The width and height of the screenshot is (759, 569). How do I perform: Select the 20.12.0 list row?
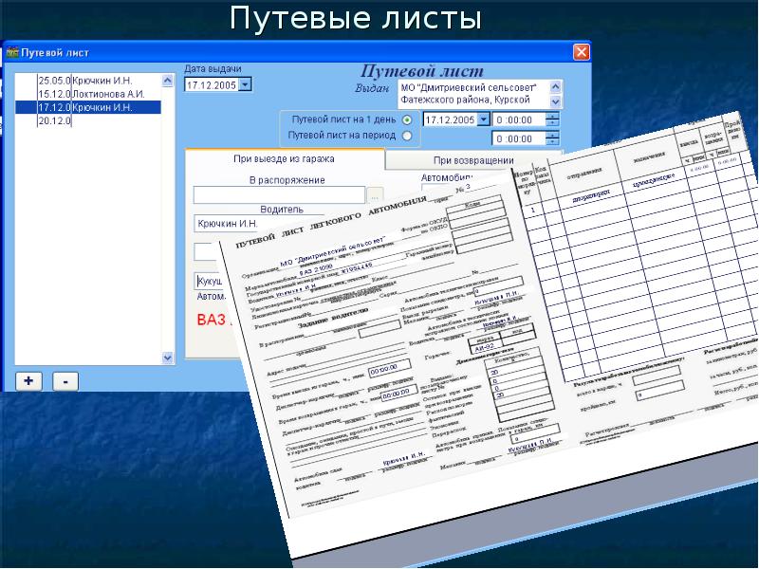coord(87,121)
